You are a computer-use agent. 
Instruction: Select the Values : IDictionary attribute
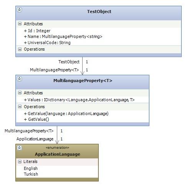(x=79, y=100)
